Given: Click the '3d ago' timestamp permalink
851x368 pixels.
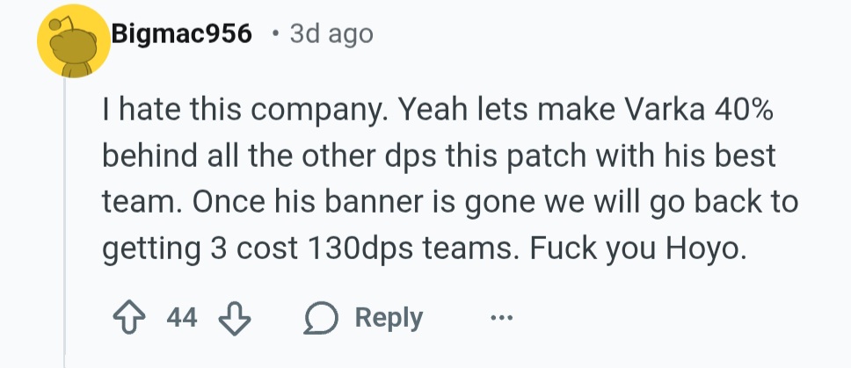Looking at the screenshot, I should (331, 34).
